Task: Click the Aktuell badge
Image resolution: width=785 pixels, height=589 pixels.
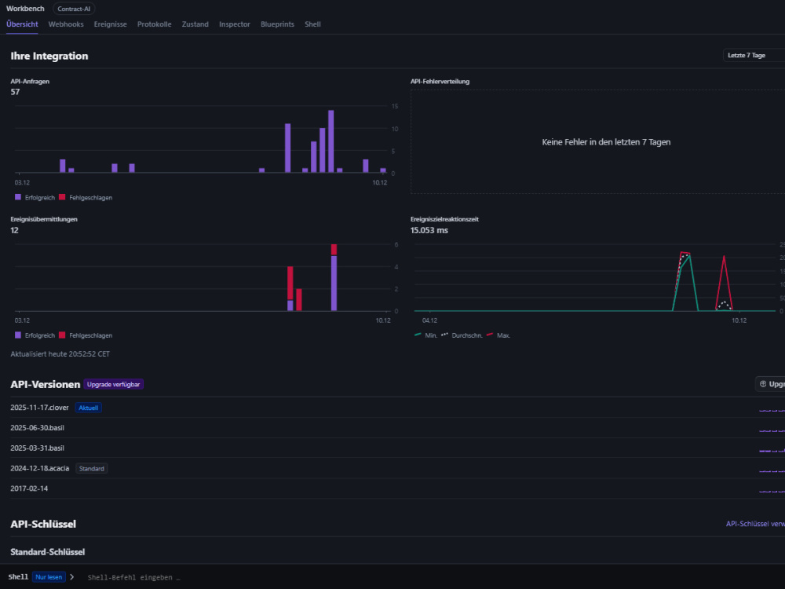Action: (x=89, y=408)
